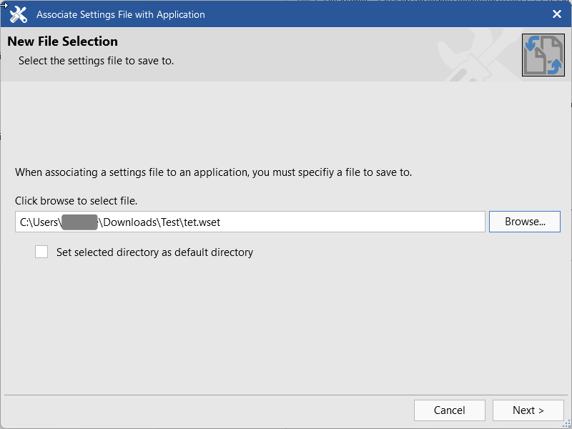Click the wrench and screwdriver title bar icon
572x429 pixels.
click(x=19, y=14)
